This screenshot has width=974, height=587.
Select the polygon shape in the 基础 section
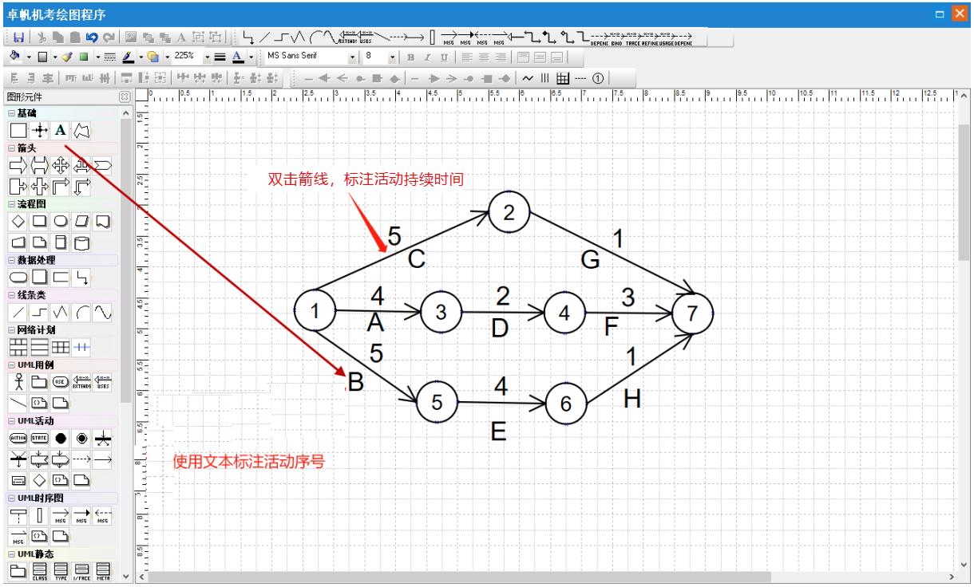(x=81, y=129)
